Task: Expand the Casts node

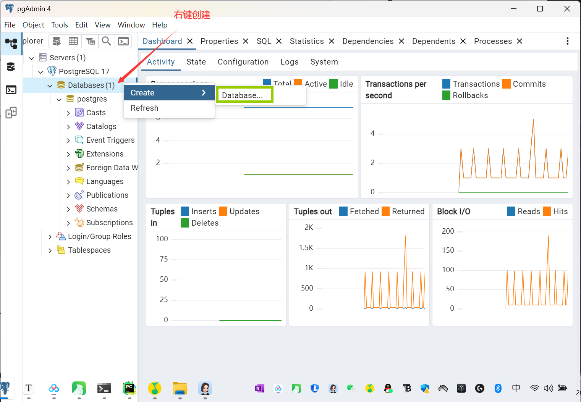Action: click(68, 113)
